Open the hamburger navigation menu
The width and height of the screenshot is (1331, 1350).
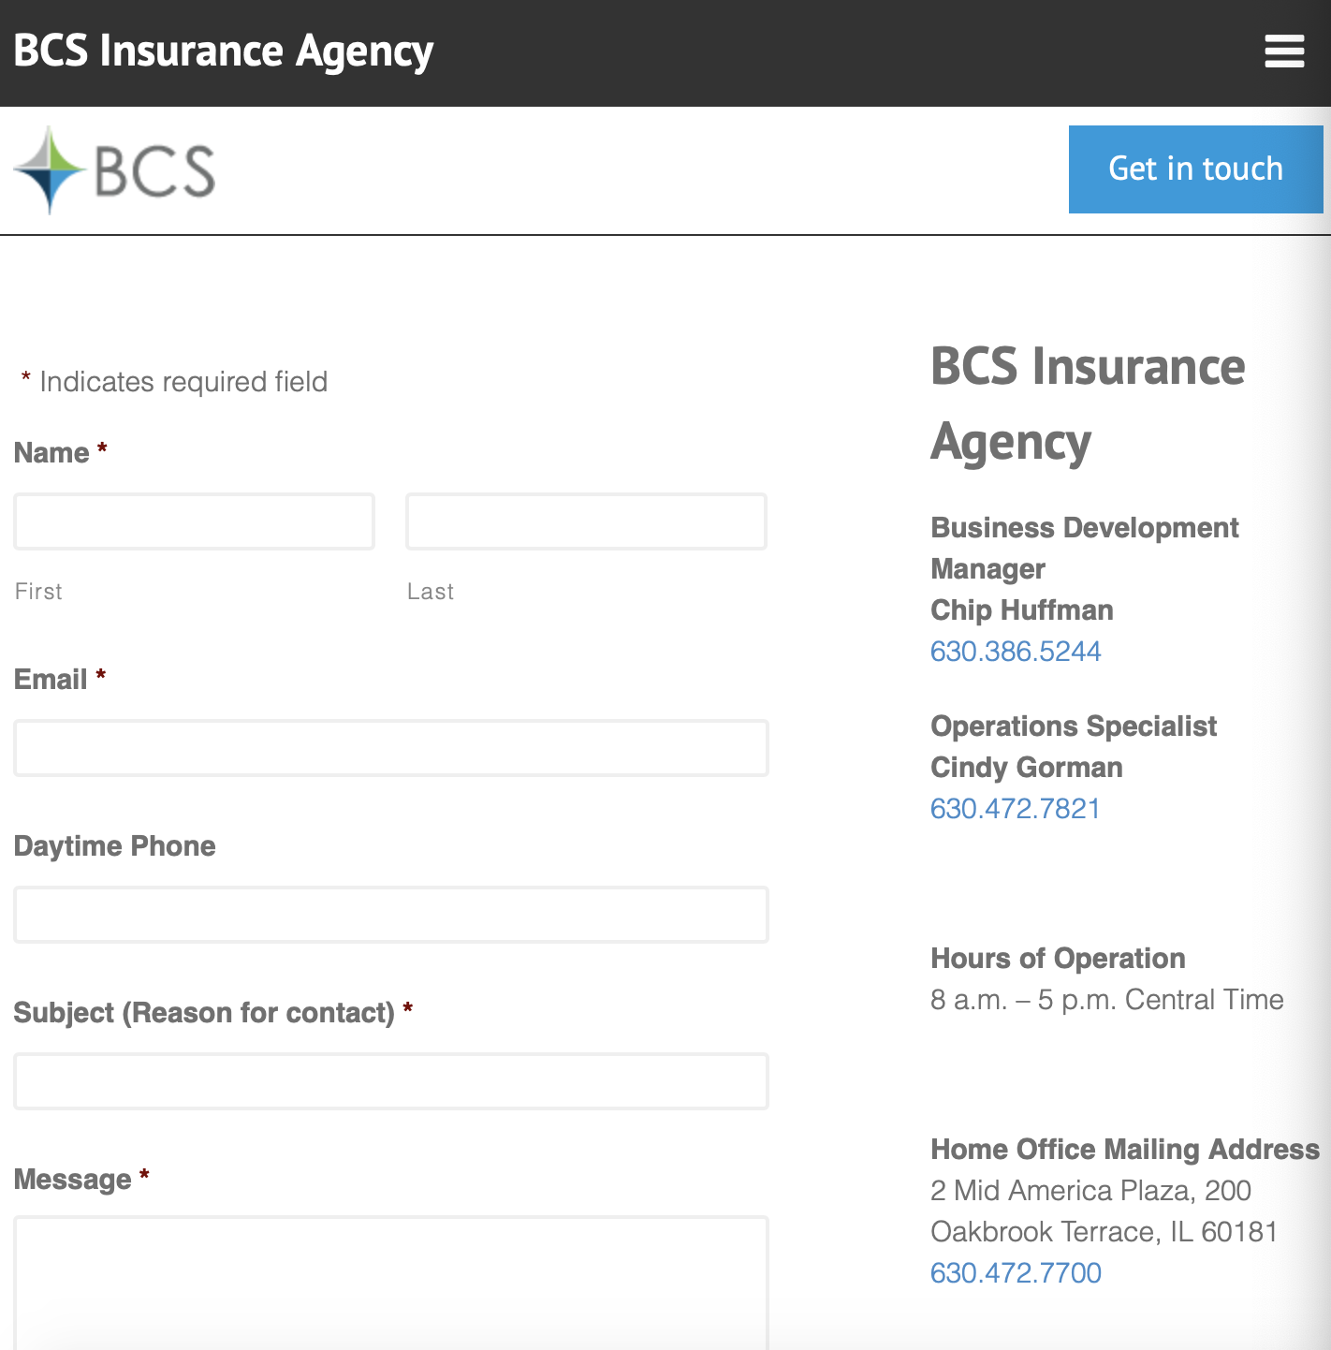[1284, 51]
